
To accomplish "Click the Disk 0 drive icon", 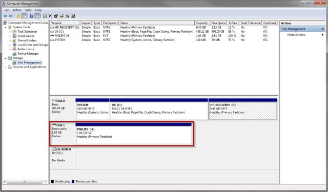I will (54, 100).
